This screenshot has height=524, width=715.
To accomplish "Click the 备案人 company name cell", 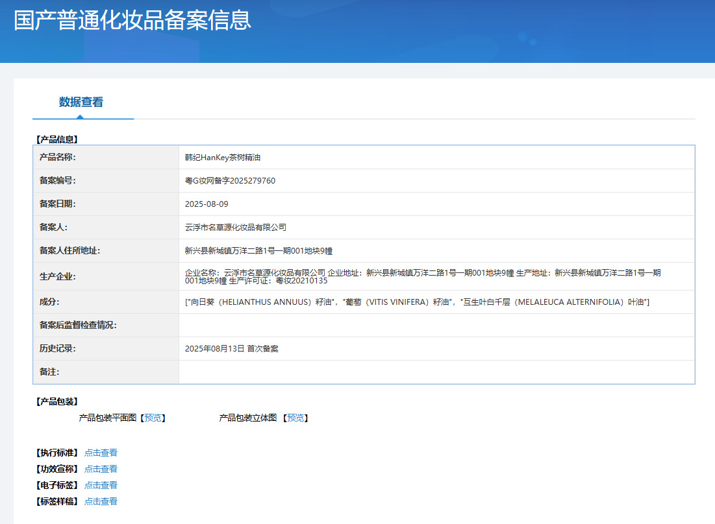I will point(437,227).
